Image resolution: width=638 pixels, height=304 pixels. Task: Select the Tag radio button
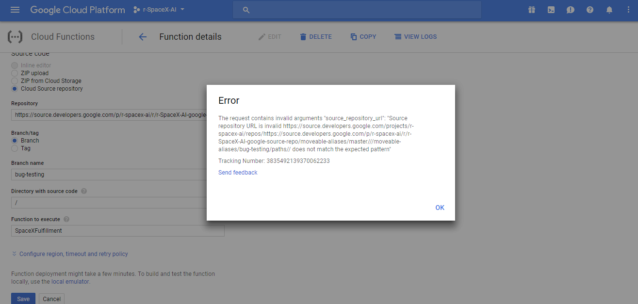pyautogui.click(x=15, y=148)
